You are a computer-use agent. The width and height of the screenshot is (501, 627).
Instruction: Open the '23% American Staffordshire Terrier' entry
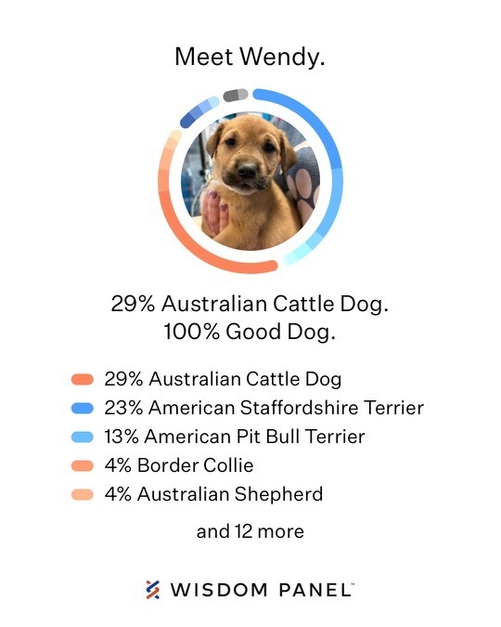(x=264, y=408)
